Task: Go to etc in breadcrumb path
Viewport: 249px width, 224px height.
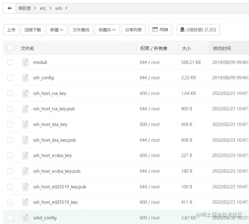Action: 43,8
